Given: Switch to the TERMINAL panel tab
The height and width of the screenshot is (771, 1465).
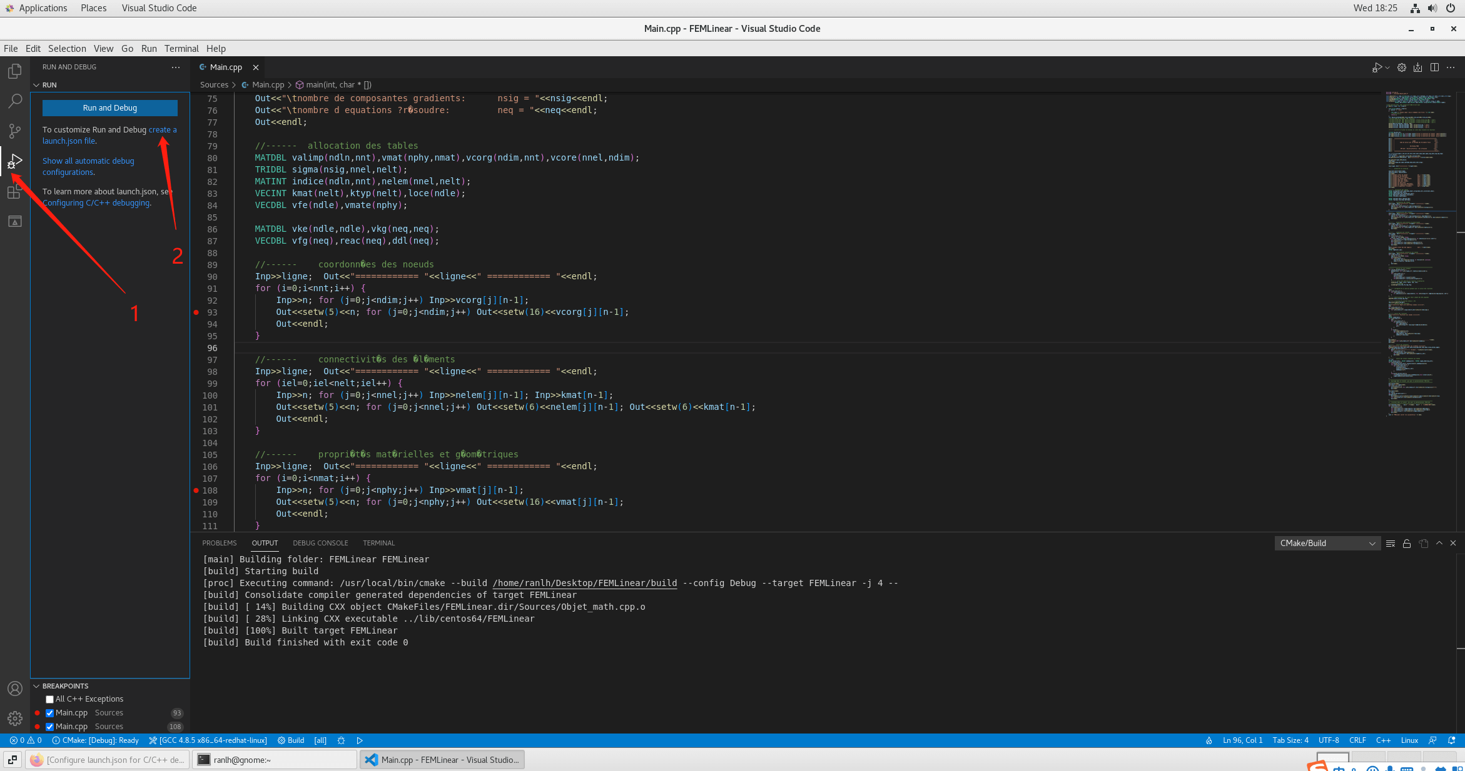Looking at the screenshot, I should tap(378, 544).
